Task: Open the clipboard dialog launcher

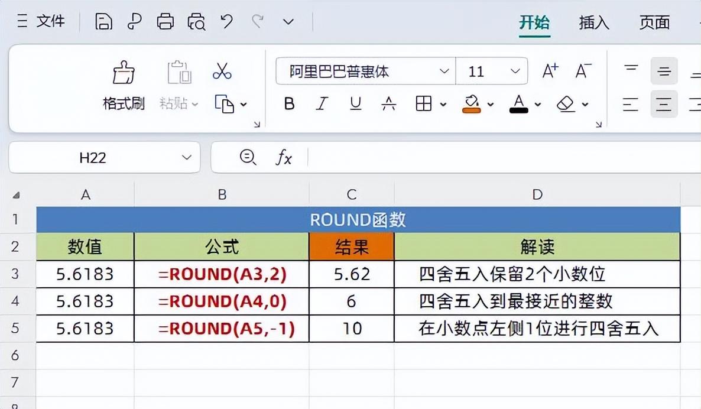Action: coord(257,125)
